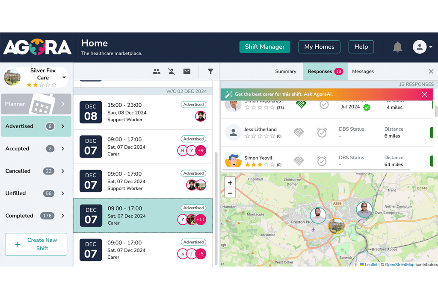This screenshot has width=438, height=299.
Task: Click Jess Litherland's handshake icon
Action: pos(299,133)
